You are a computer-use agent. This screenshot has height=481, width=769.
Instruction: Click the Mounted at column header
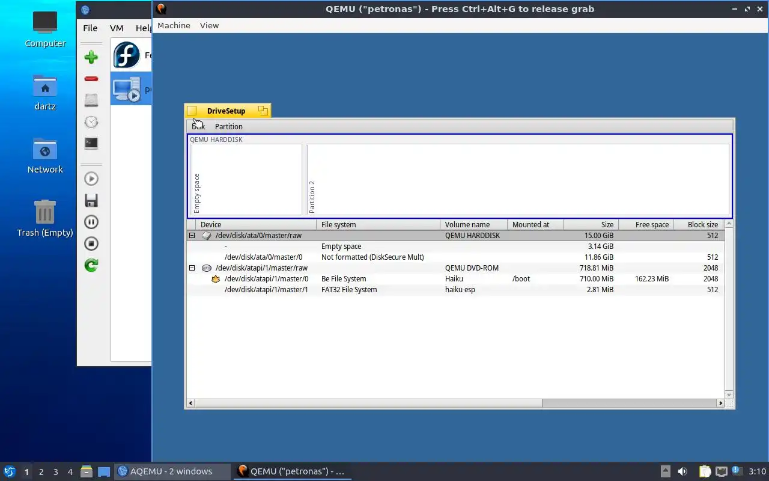pos(535,225)
